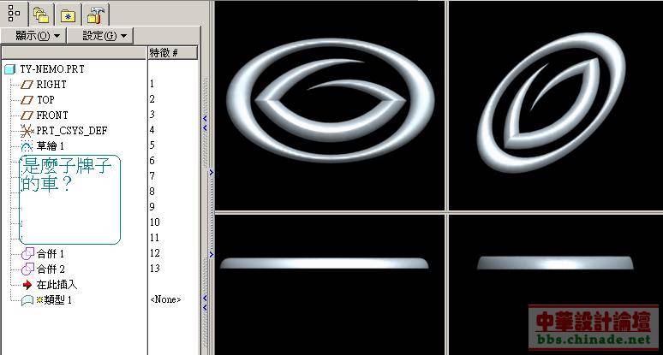The width and height of the screenshot is (663, 355).
Task: Click the merge icon beside 合併 2
Action: tap(27, 269)
